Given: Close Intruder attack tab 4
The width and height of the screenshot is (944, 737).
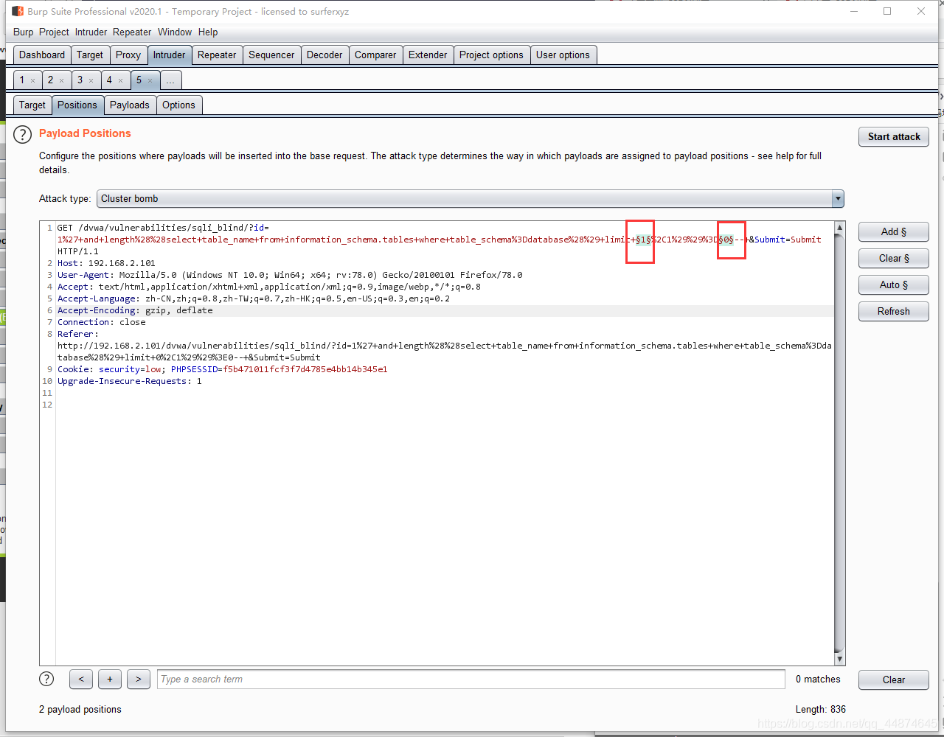Looking at the screenshot, I should pos(121,80).
